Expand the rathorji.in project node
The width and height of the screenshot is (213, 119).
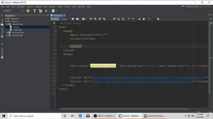[6, 19]
